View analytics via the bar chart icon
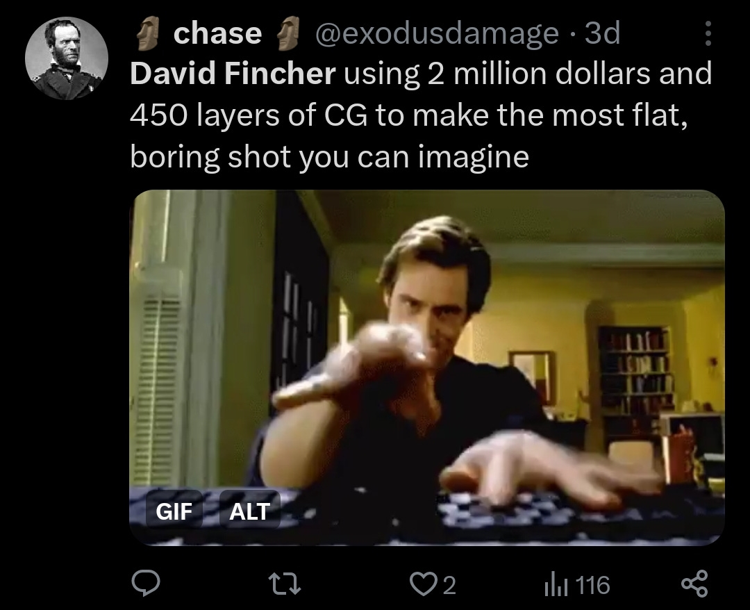 coord(556,585)
